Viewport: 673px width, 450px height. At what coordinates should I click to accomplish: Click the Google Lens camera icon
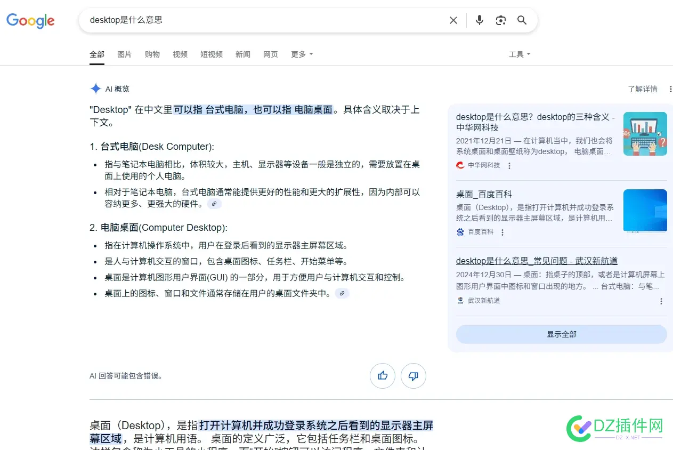pos(500,20)
